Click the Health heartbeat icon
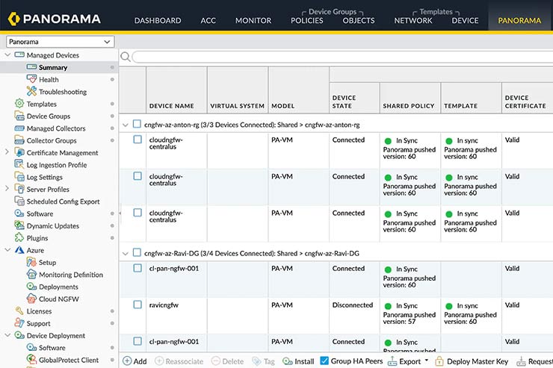This screenshot has width=553, height=368. [x=31, y=80]
